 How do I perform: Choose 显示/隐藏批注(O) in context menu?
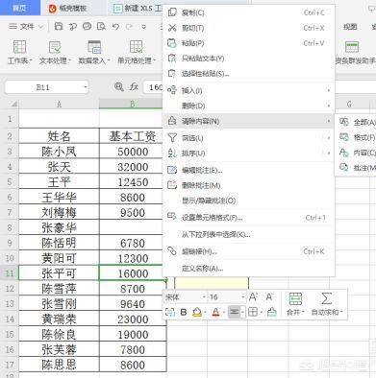click(249, 201)
